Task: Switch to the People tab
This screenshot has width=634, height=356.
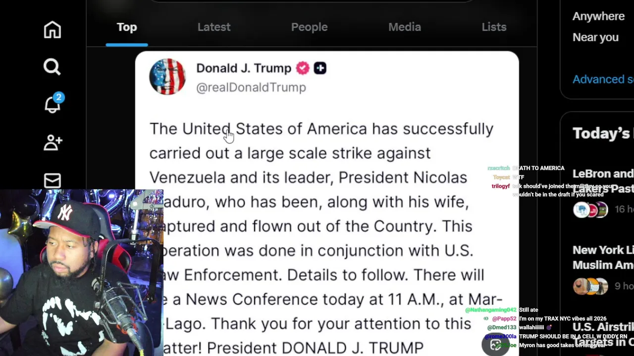Action: pos(309,27)
